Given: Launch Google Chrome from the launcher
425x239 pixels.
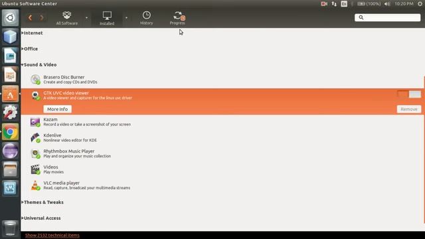Looking at the screenshot, I should (11, 132).
